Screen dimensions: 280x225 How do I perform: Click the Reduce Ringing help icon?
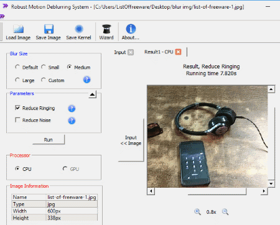[x=72, y=108]
